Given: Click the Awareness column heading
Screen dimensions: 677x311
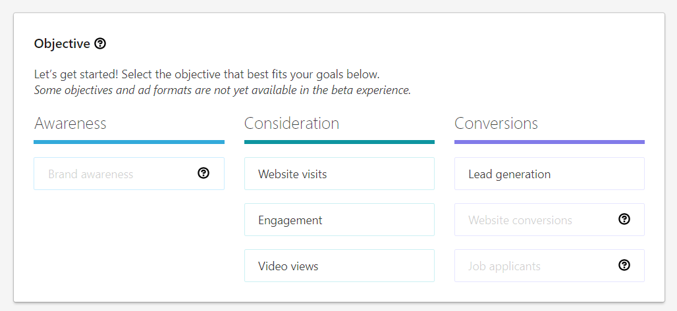Looking at the screenshot, I should (70, 124).
